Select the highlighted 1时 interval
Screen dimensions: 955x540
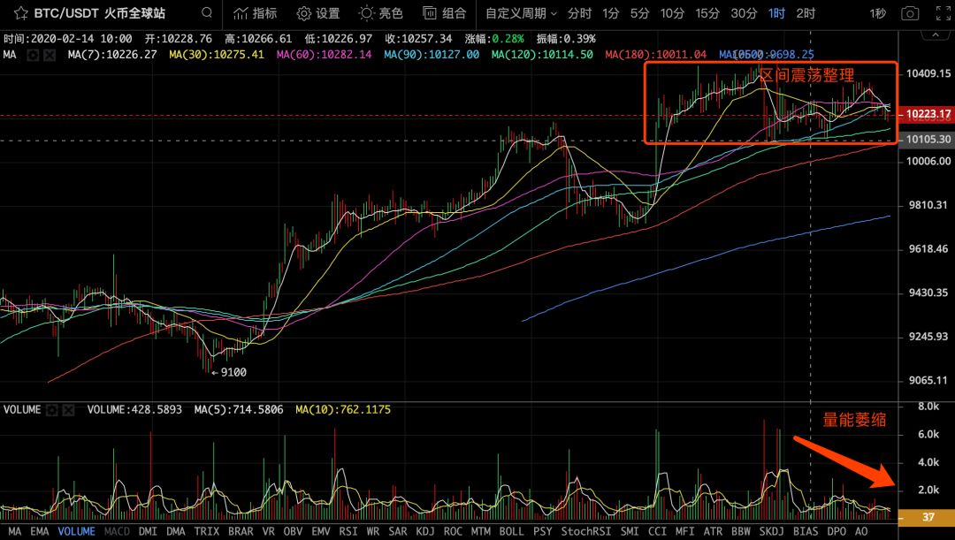coord(776,12)
